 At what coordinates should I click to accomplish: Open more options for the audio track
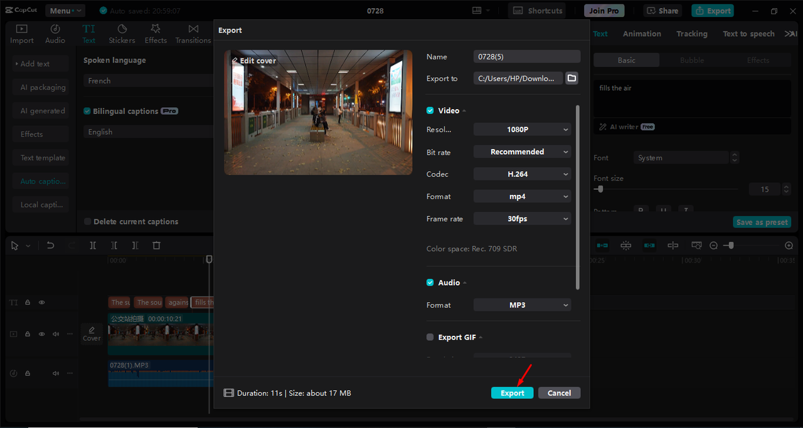(x=70, y=373)
